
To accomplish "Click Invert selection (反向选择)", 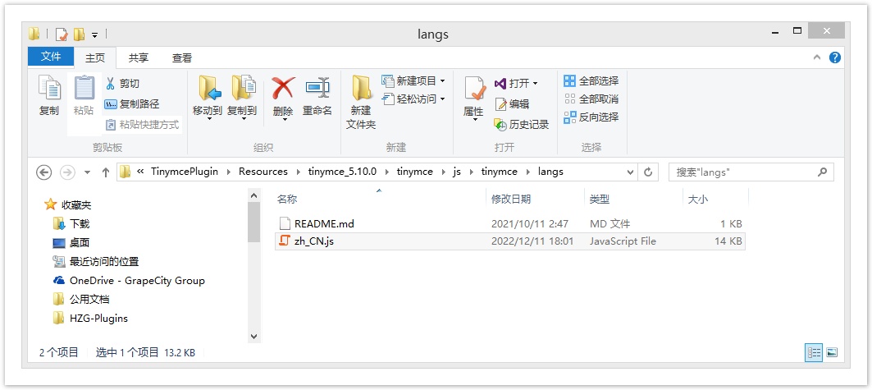I will 591,117.
